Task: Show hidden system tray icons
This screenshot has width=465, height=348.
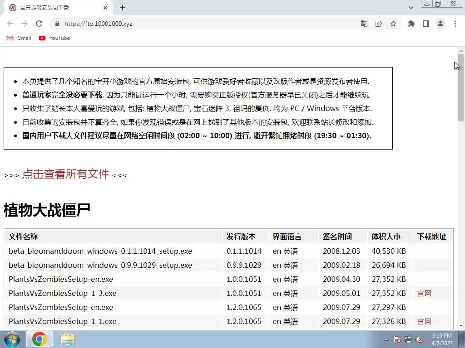Action: 386,339
